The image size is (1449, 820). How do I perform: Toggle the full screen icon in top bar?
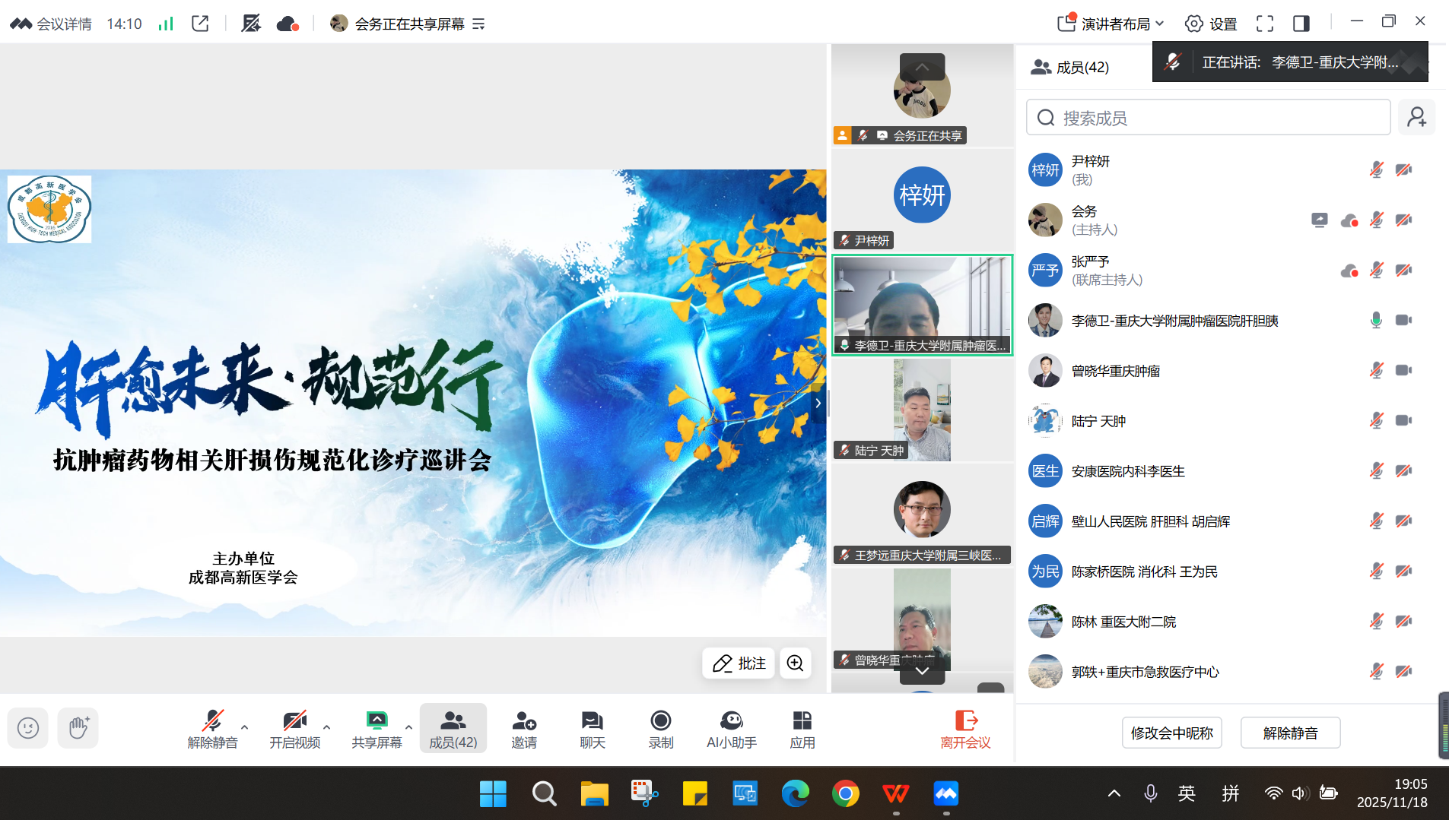click(x=1264, y=24)
